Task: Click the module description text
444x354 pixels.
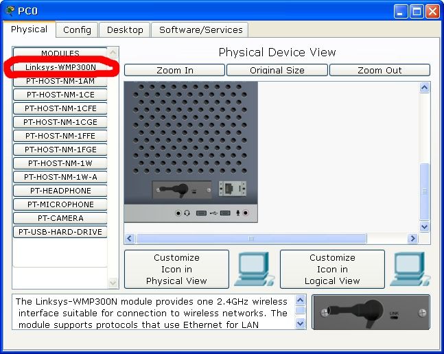Action: [x=152, y=313]
